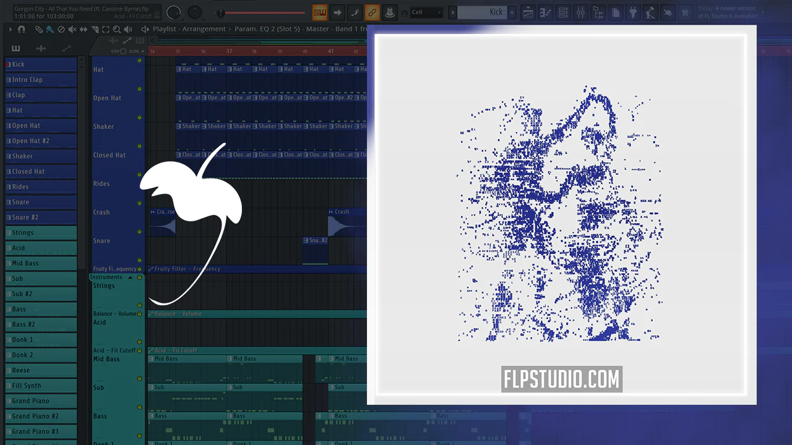The image size is (792, 445).
Task: Turn the right round knob before red slider
Action: pyautogui.click(x=195, y=12)
